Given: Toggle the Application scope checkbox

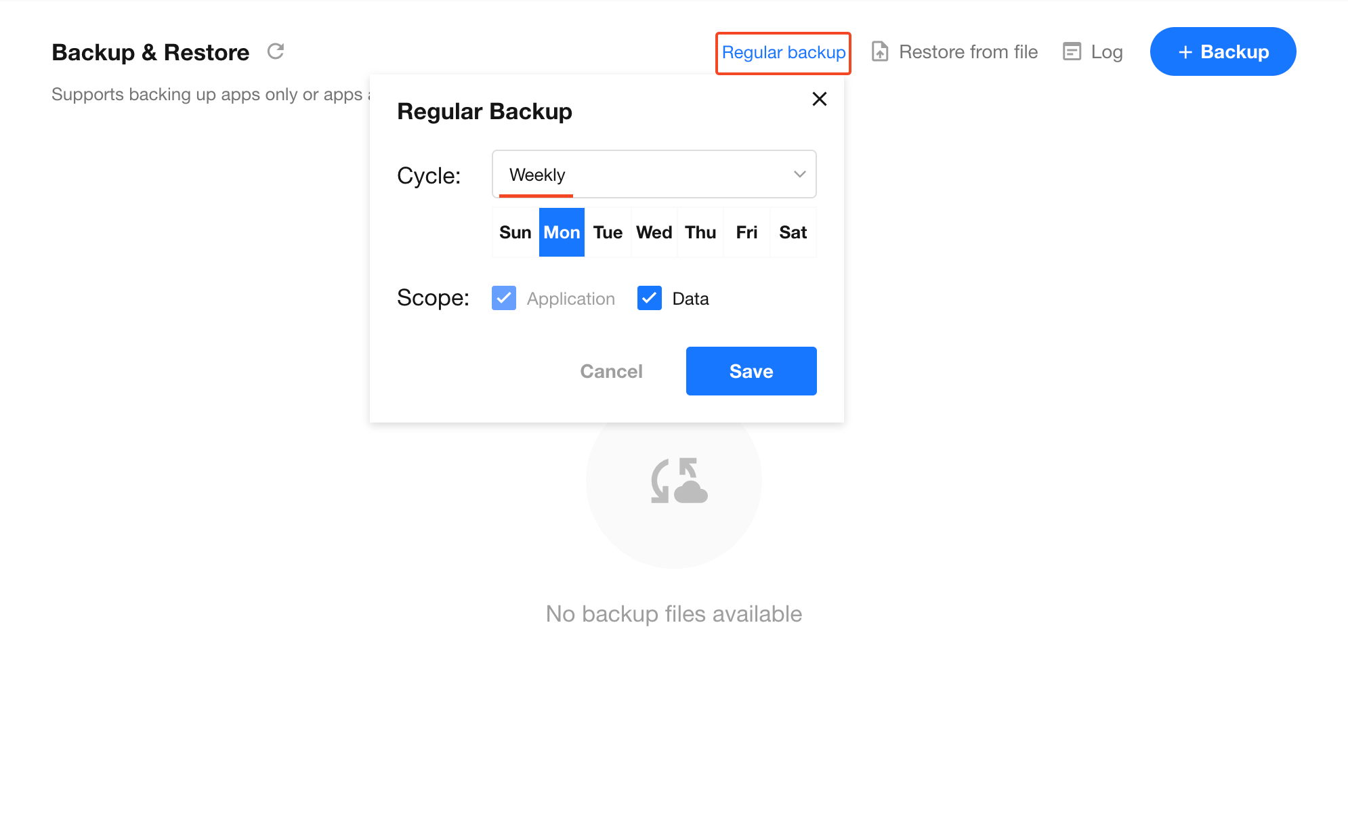Looking at the screenshot, I should 504,298.
